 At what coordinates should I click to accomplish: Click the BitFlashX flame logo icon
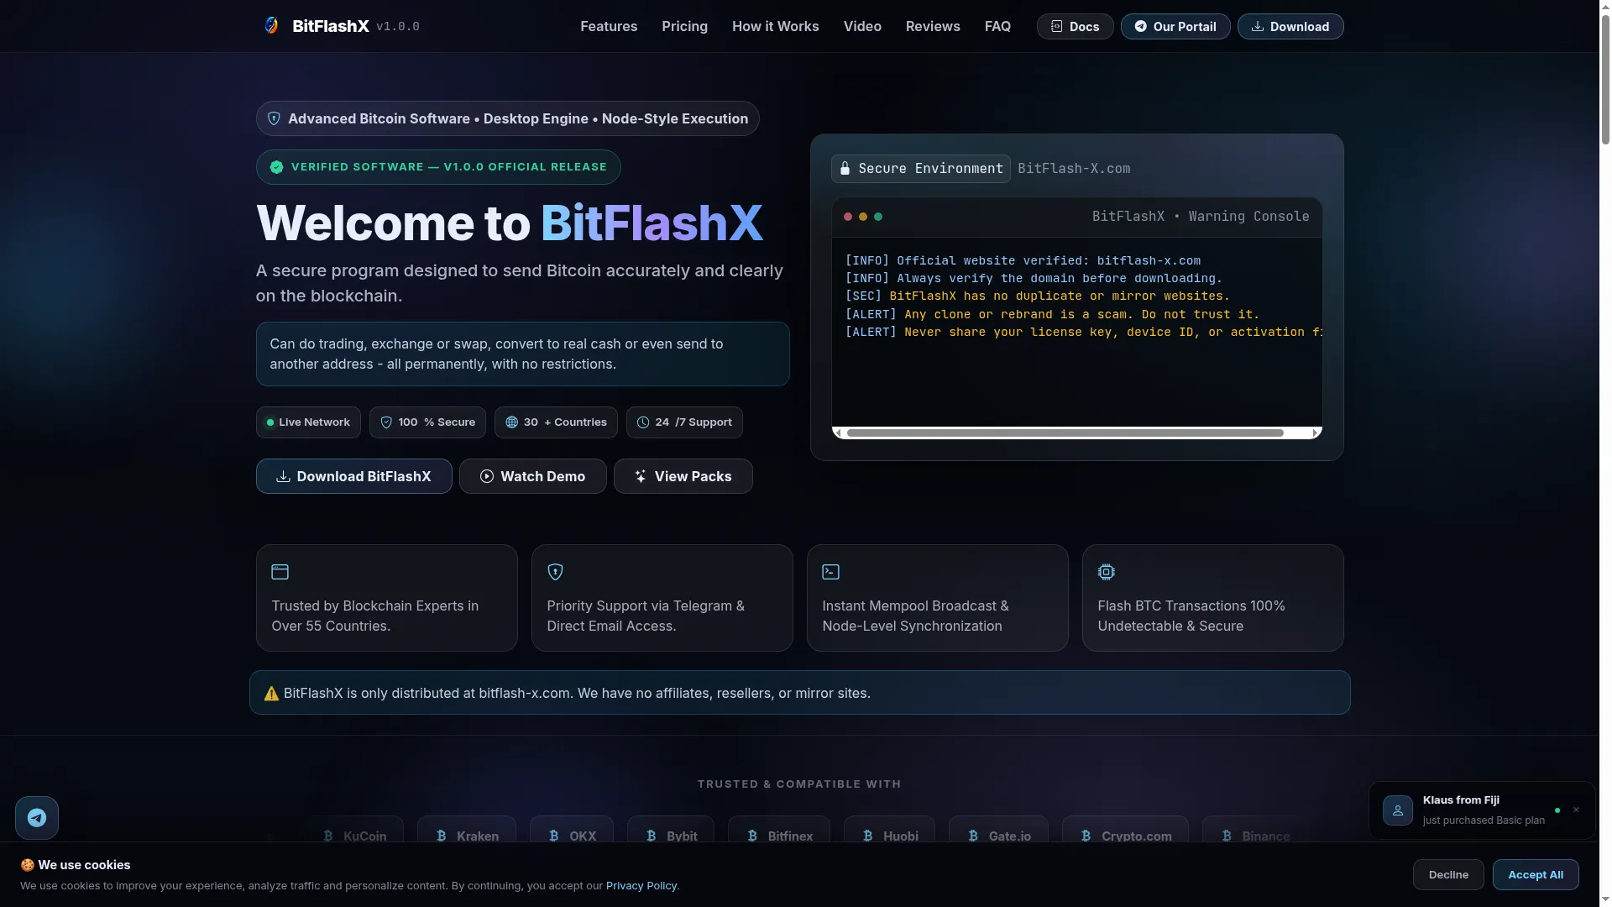271,26
